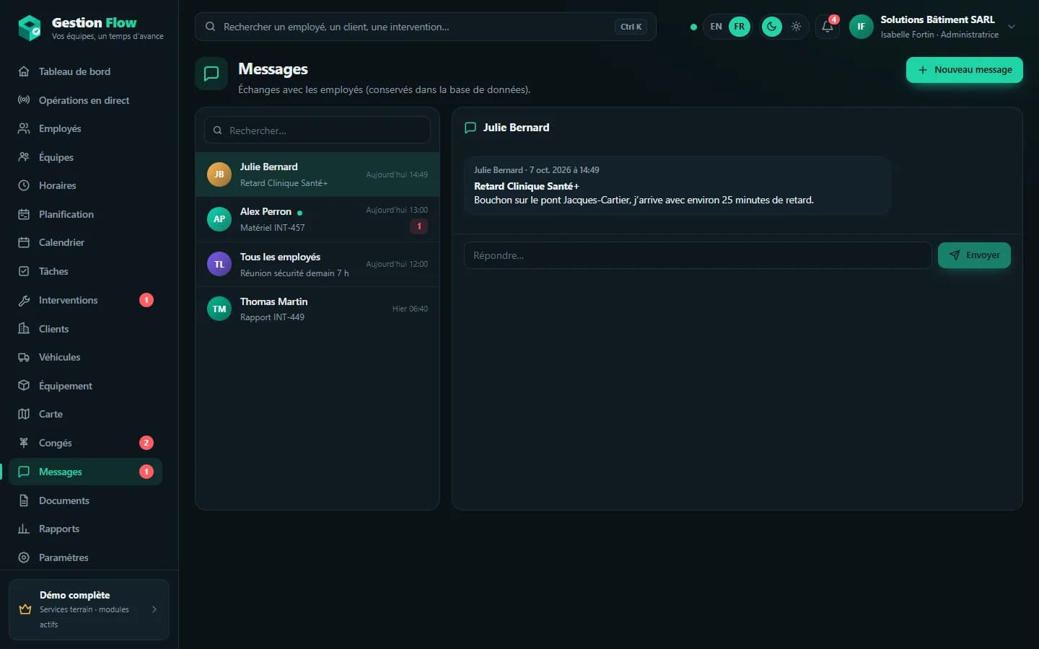The height and width of the screenshot is (649, 1039).
Task: Open the Documents section
Action: click(x=85, y=500)
